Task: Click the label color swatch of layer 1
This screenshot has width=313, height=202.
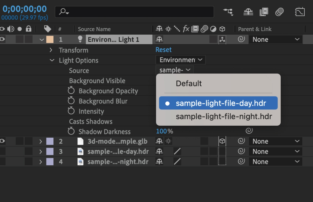Action: point(50,39)
